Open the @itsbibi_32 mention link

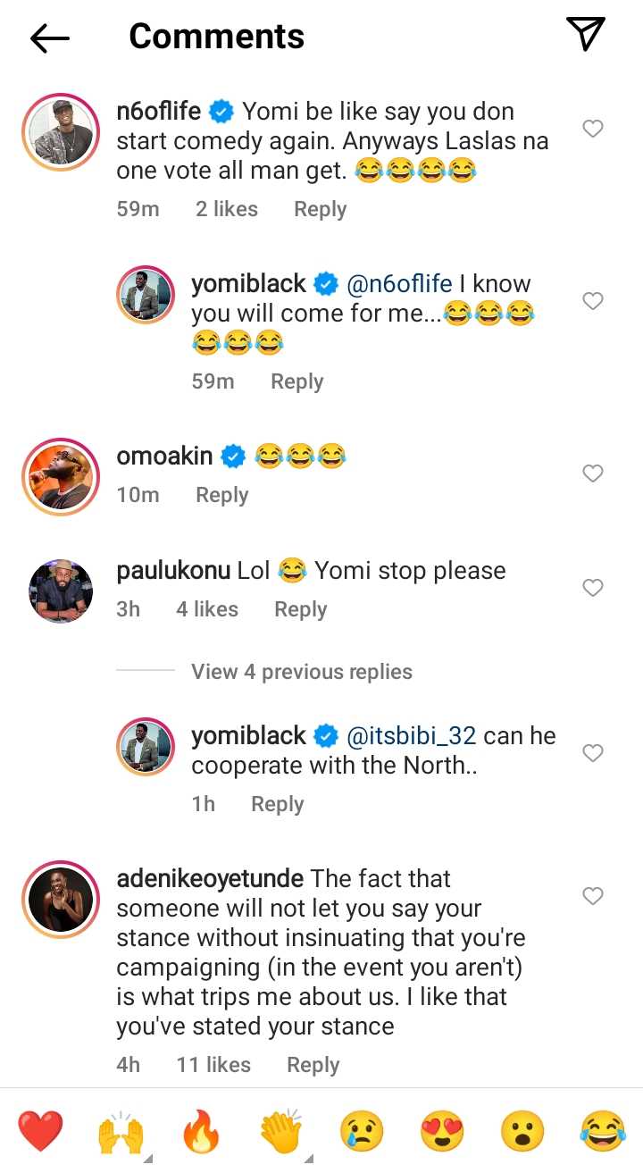(411, 736)
